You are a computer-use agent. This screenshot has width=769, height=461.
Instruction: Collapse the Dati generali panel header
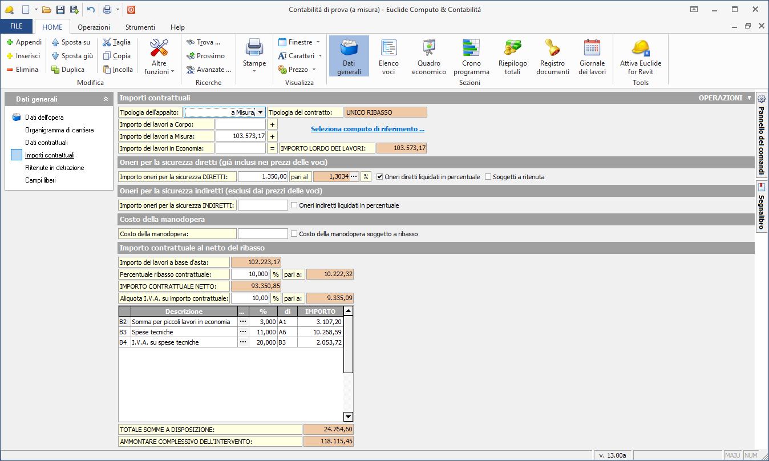(106, 99)
